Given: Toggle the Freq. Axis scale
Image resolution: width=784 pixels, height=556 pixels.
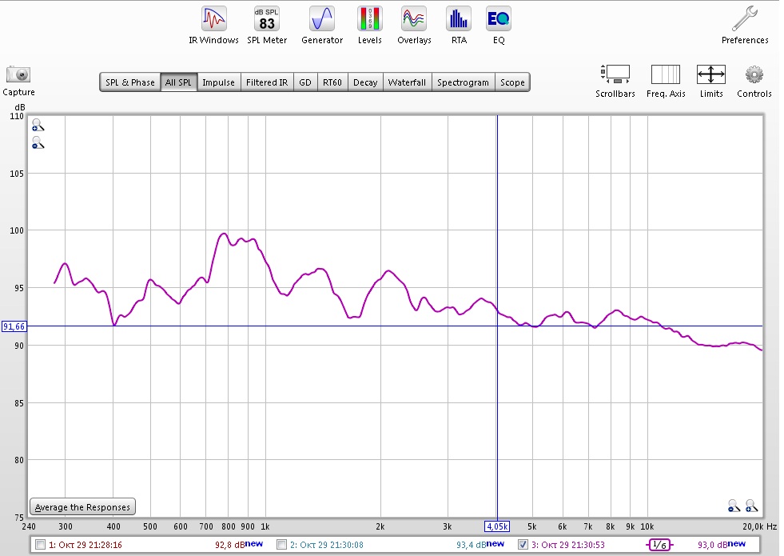Looking at the screenshot, I should click(x=665, y=79).
